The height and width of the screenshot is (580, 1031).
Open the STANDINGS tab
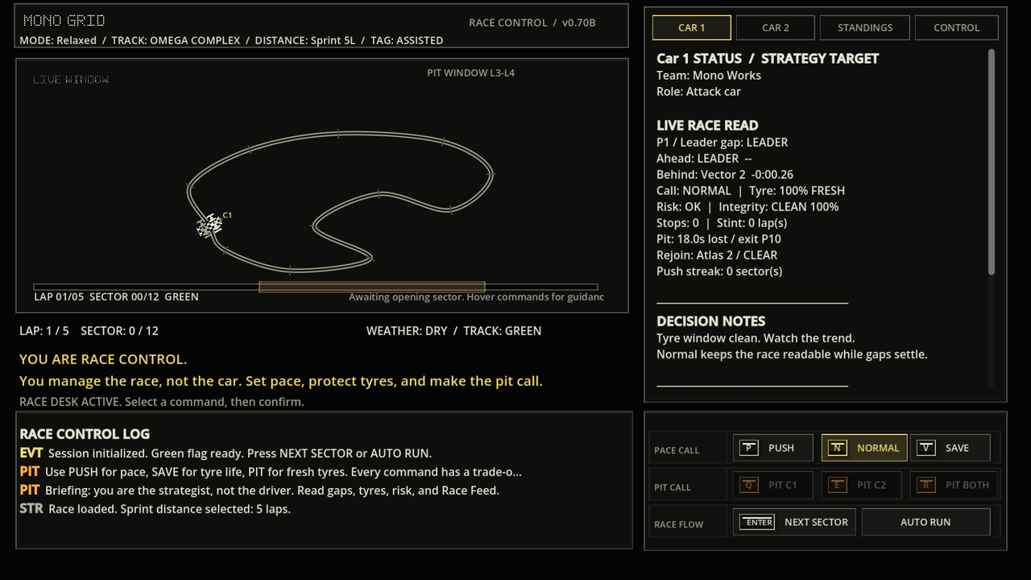coord(864,27)
